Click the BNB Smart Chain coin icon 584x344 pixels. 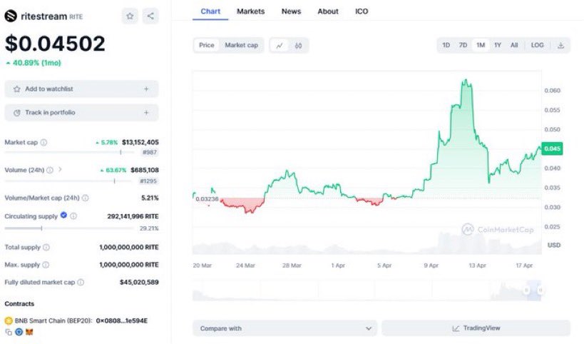tap(9, 320)
